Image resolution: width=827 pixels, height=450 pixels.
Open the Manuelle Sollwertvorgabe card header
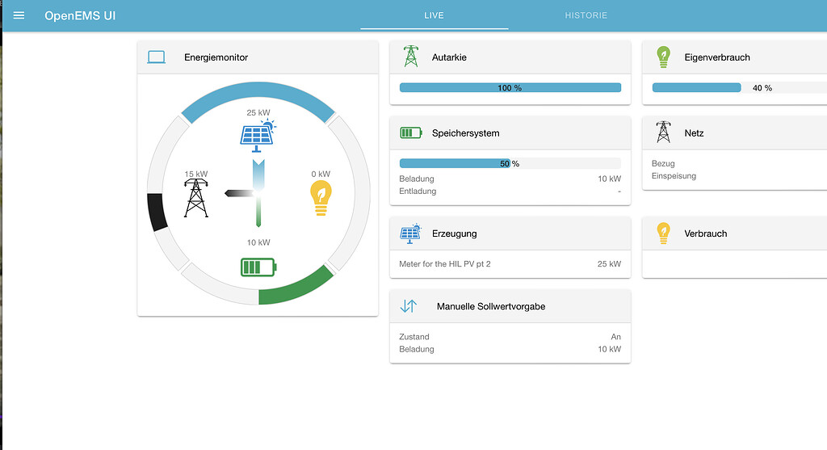[x=510, y=306]
